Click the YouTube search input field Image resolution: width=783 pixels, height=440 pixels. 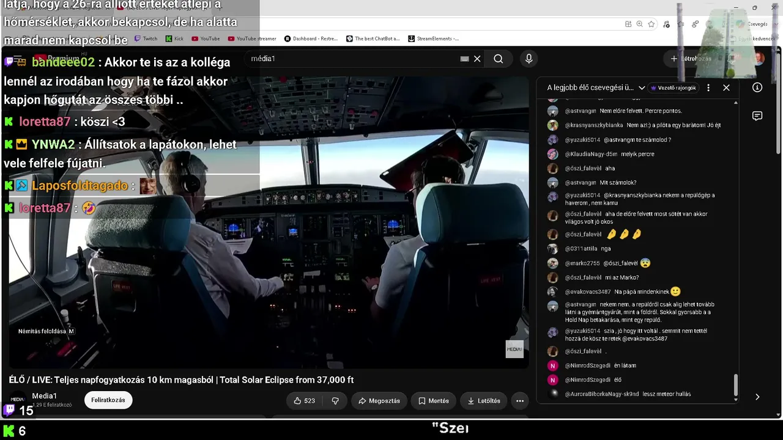[355, 59]
